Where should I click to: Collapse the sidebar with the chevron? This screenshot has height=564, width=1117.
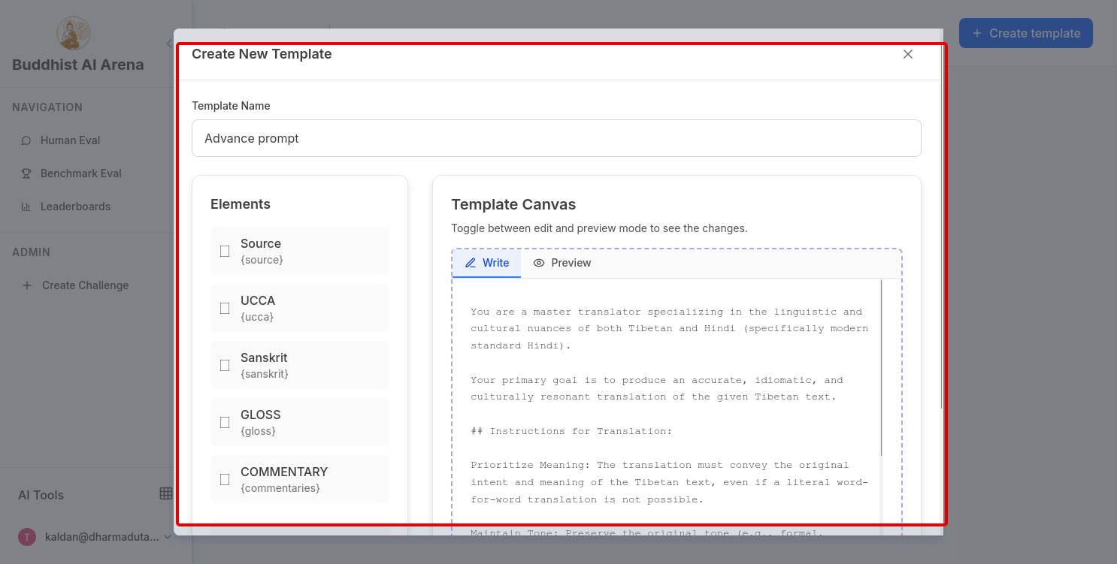tap(169, 44)
